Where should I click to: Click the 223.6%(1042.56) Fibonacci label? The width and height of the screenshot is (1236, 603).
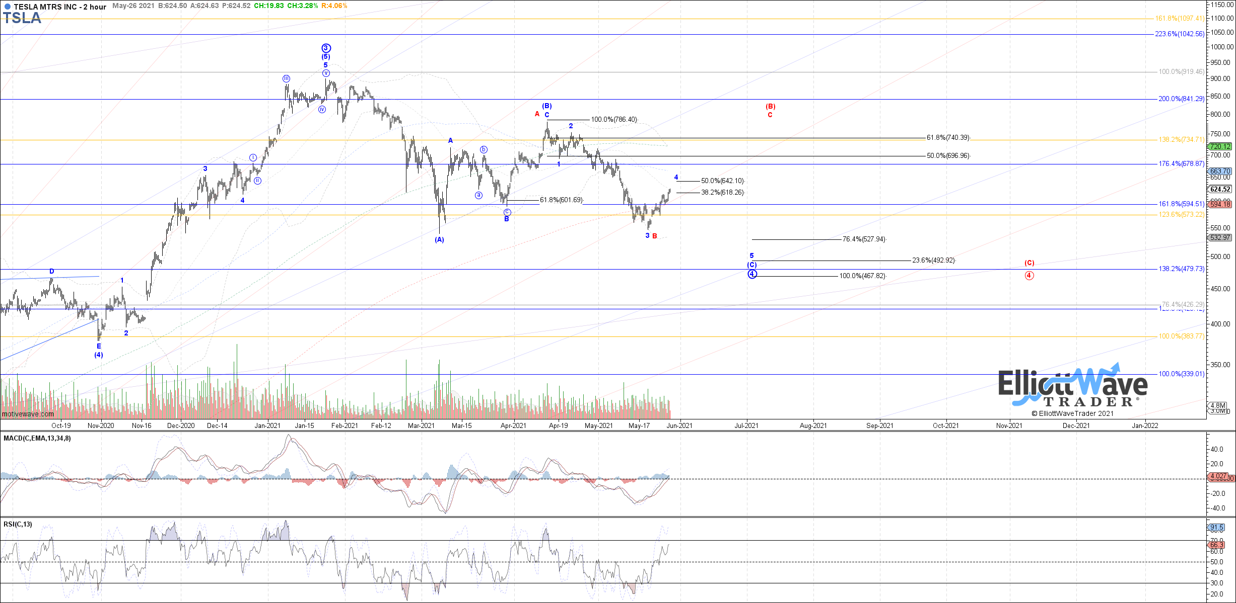[x=1180, y=34]
